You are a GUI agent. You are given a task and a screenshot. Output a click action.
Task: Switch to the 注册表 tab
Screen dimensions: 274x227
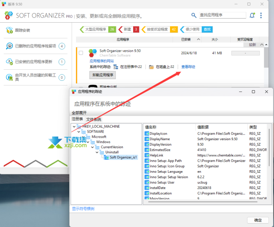tap(77, 119)
